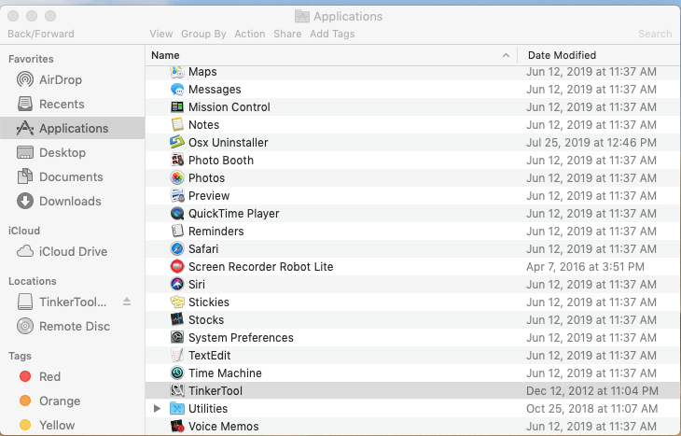Click the date Apr 7, 2016 at 3:51 PM
The image size is (681, 436).
click(585, 267)
